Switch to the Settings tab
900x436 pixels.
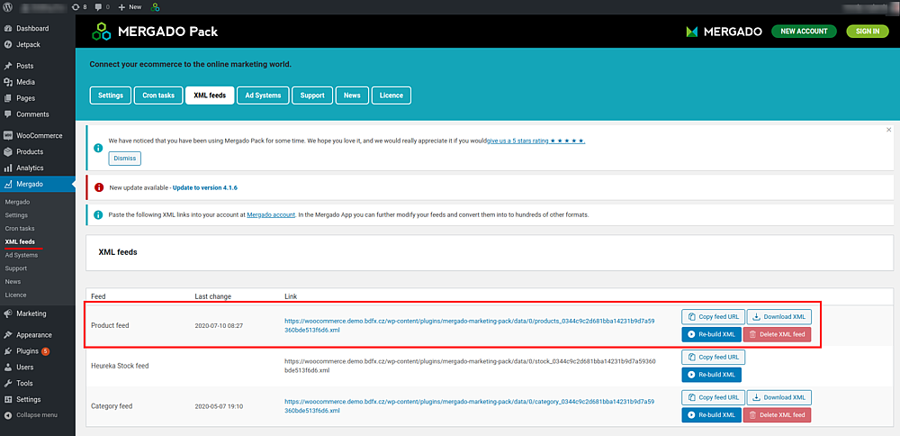tap(111, 95)
